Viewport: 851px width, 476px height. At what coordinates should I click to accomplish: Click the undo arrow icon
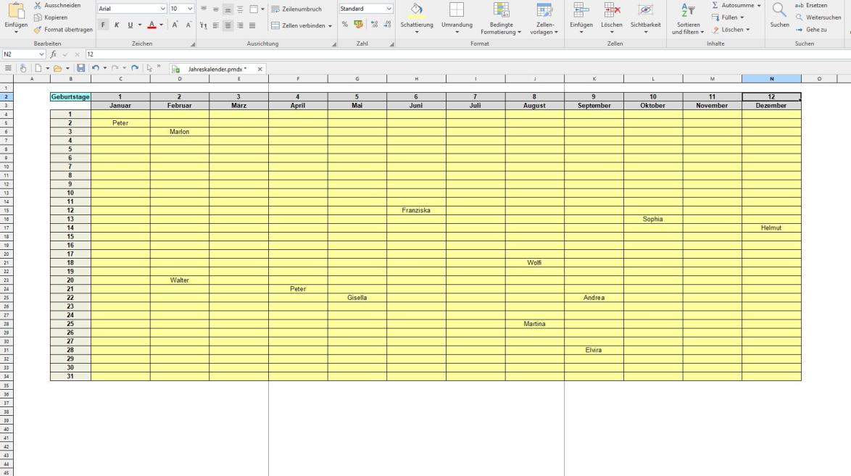pos(95,68)
